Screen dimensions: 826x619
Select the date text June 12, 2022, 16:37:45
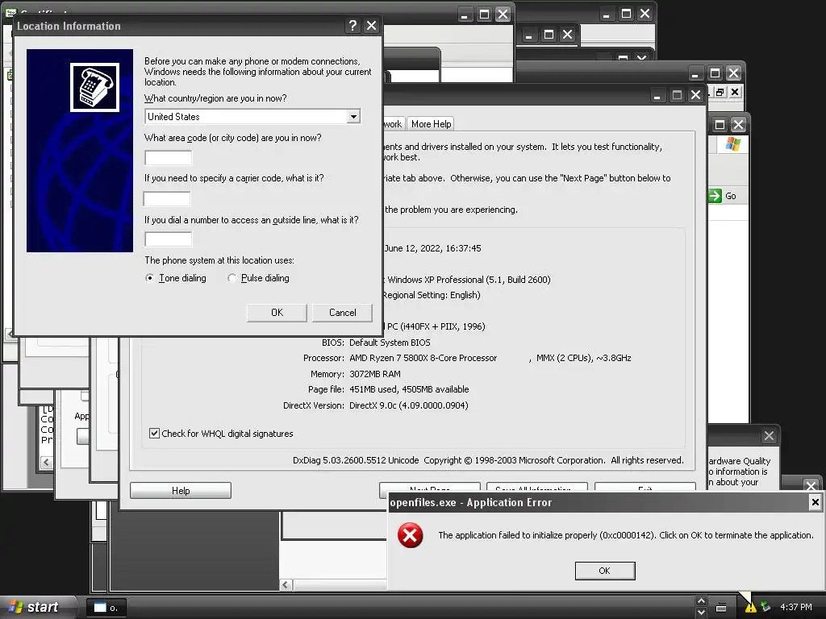pos(432,248)
